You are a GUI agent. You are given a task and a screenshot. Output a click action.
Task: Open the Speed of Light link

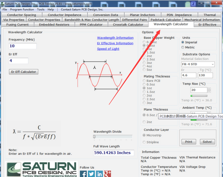point(108,49)
